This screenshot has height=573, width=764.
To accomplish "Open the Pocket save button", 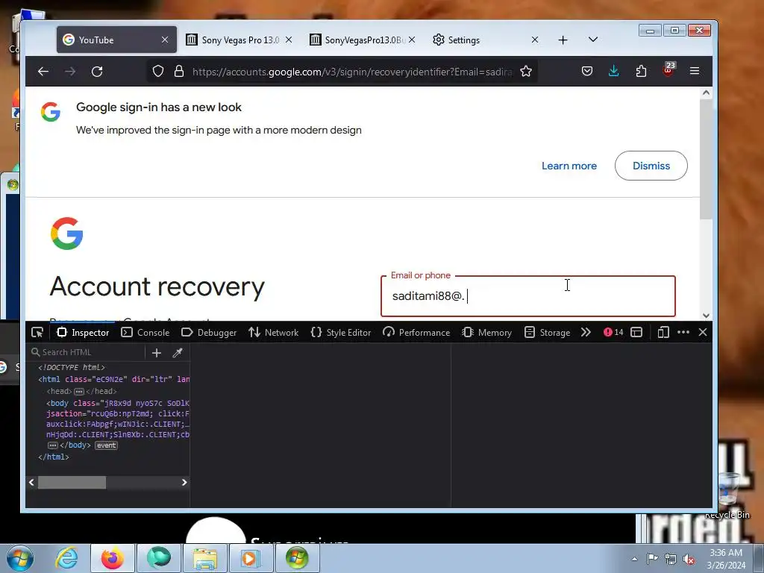I will [587, 72].
